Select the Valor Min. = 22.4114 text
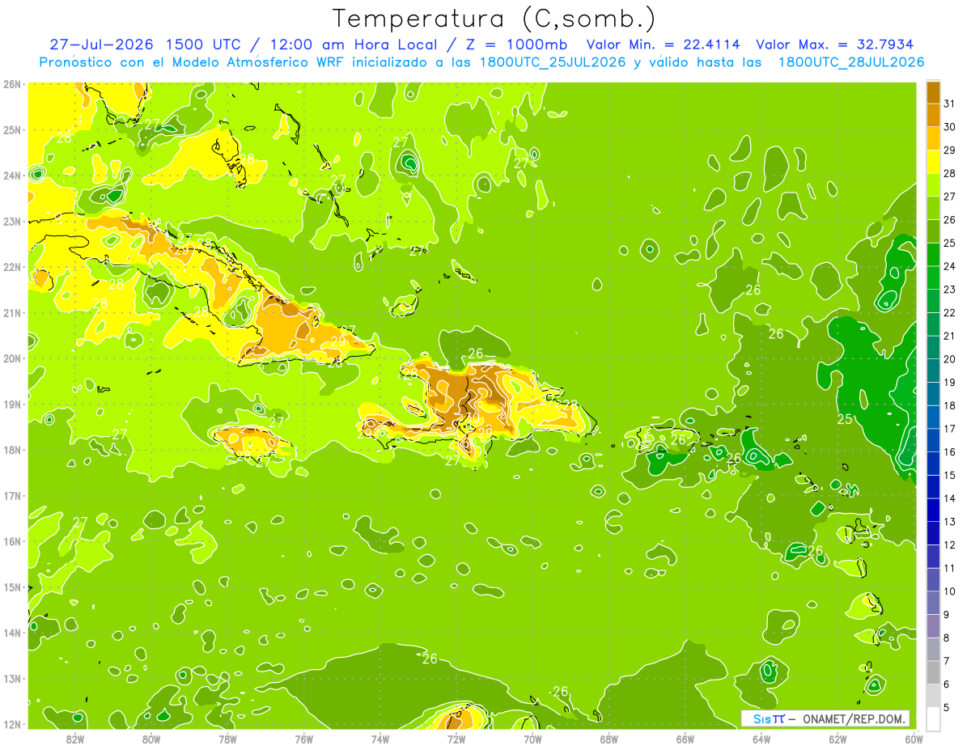971x750 pixels. pyautogui.click(x=663, y=44)
